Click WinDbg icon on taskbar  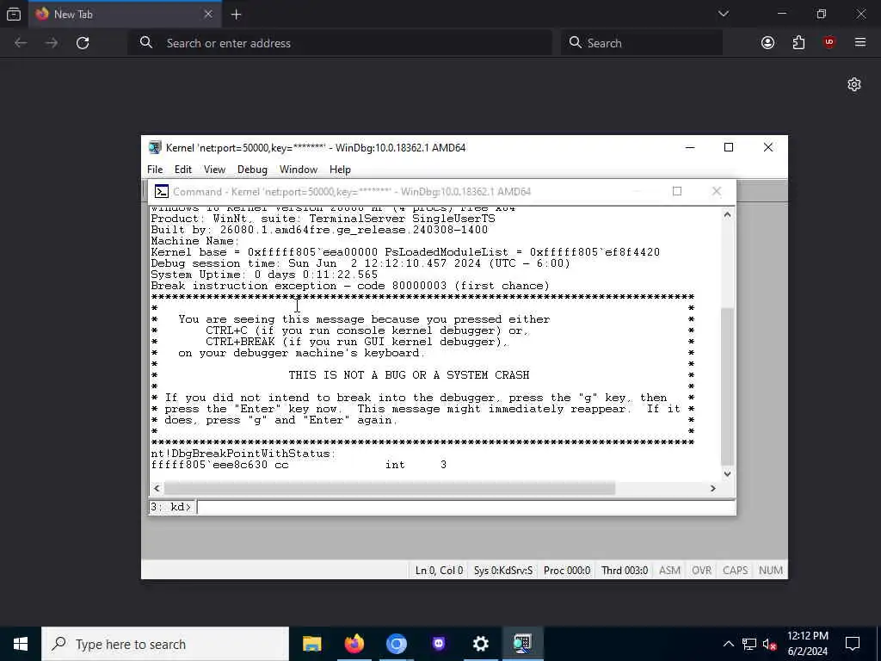pos(522,644)
